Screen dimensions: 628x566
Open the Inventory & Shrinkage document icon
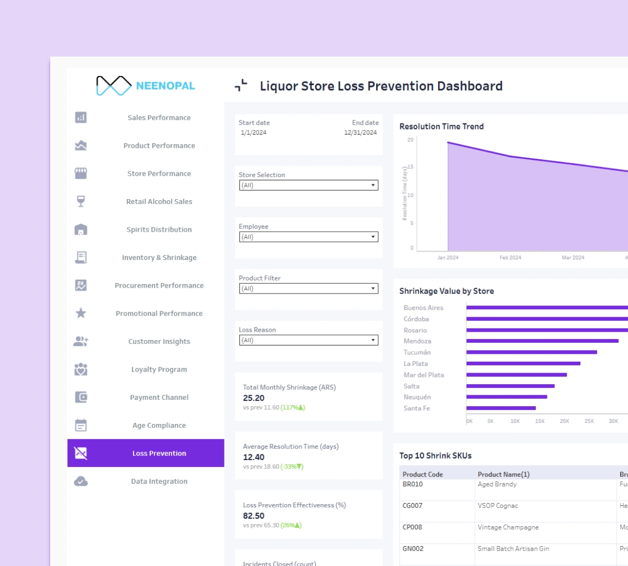(x=81, y=257)
